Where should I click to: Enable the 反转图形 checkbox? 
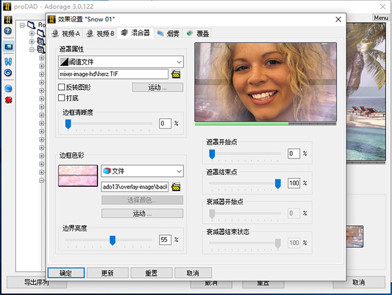pos(61,87)
